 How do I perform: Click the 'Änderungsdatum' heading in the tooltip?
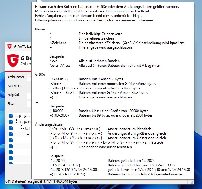tap(49, 124)
